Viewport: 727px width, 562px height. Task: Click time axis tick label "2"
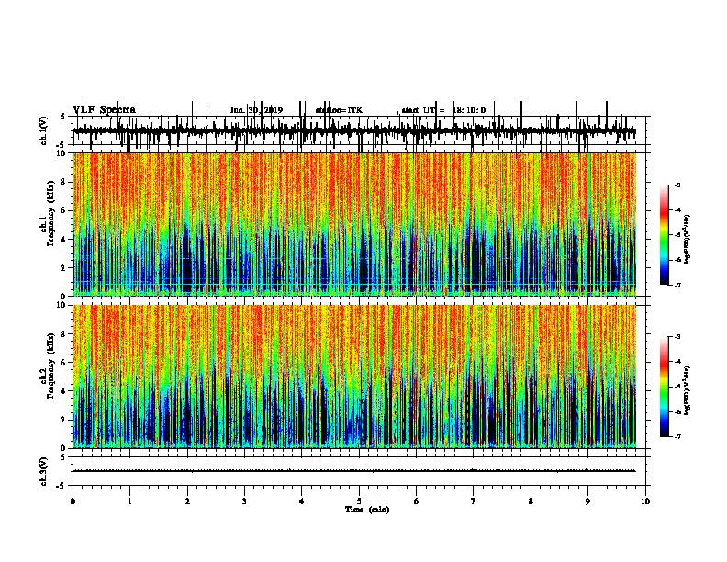[x=187, y=501]
